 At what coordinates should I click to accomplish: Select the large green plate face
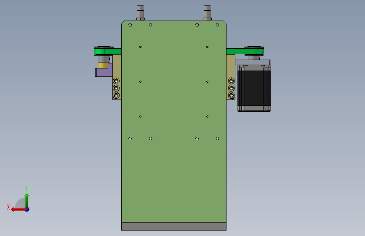pyautogui.click(x=173, y=121)
